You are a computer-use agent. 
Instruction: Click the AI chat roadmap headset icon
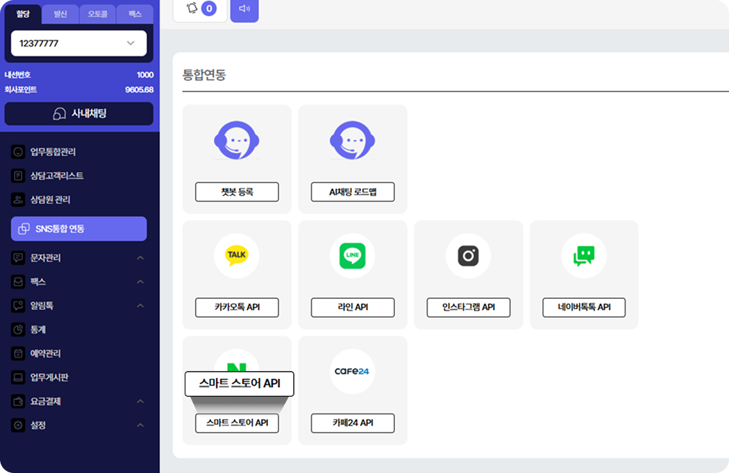(353, 141)
